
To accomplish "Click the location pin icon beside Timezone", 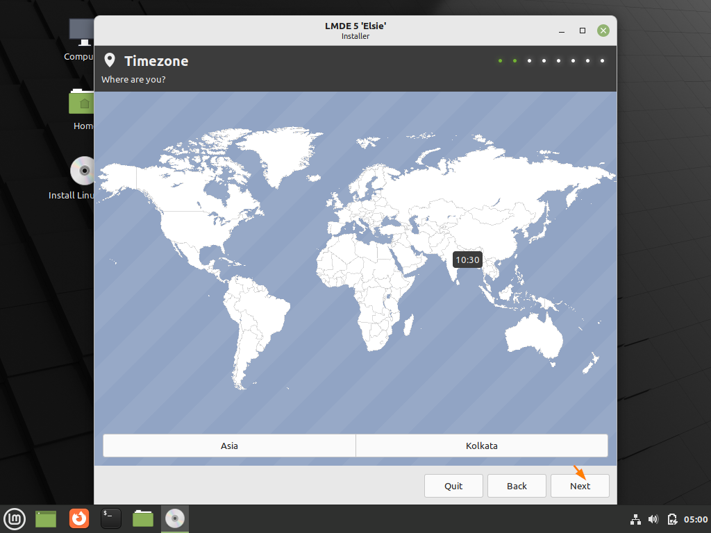I will point(109,60).
